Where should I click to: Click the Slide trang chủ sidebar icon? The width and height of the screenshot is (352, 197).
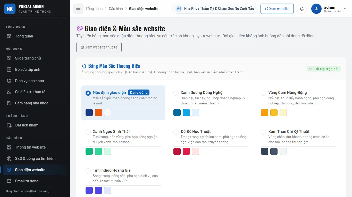9,58
